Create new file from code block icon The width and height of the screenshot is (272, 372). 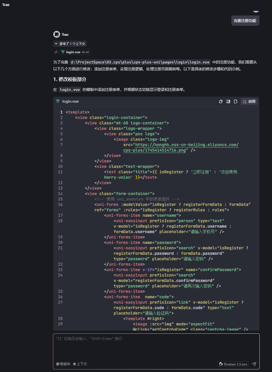coord(236,102)
